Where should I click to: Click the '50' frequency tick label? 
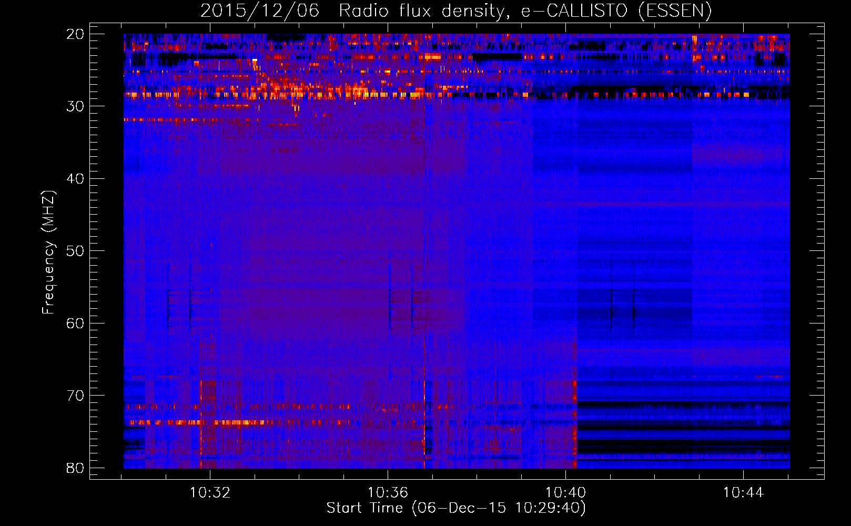(76, 251)
